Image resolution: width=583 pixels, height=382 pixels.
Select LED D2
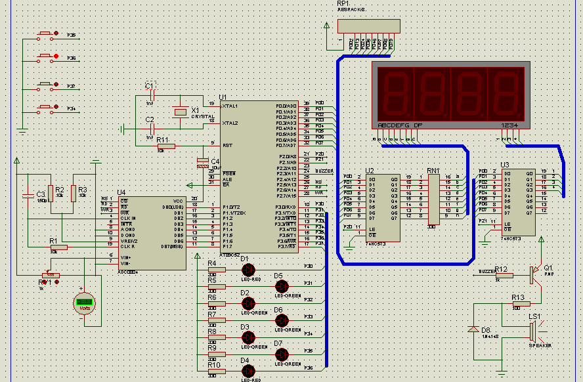(x=248, y=304)
